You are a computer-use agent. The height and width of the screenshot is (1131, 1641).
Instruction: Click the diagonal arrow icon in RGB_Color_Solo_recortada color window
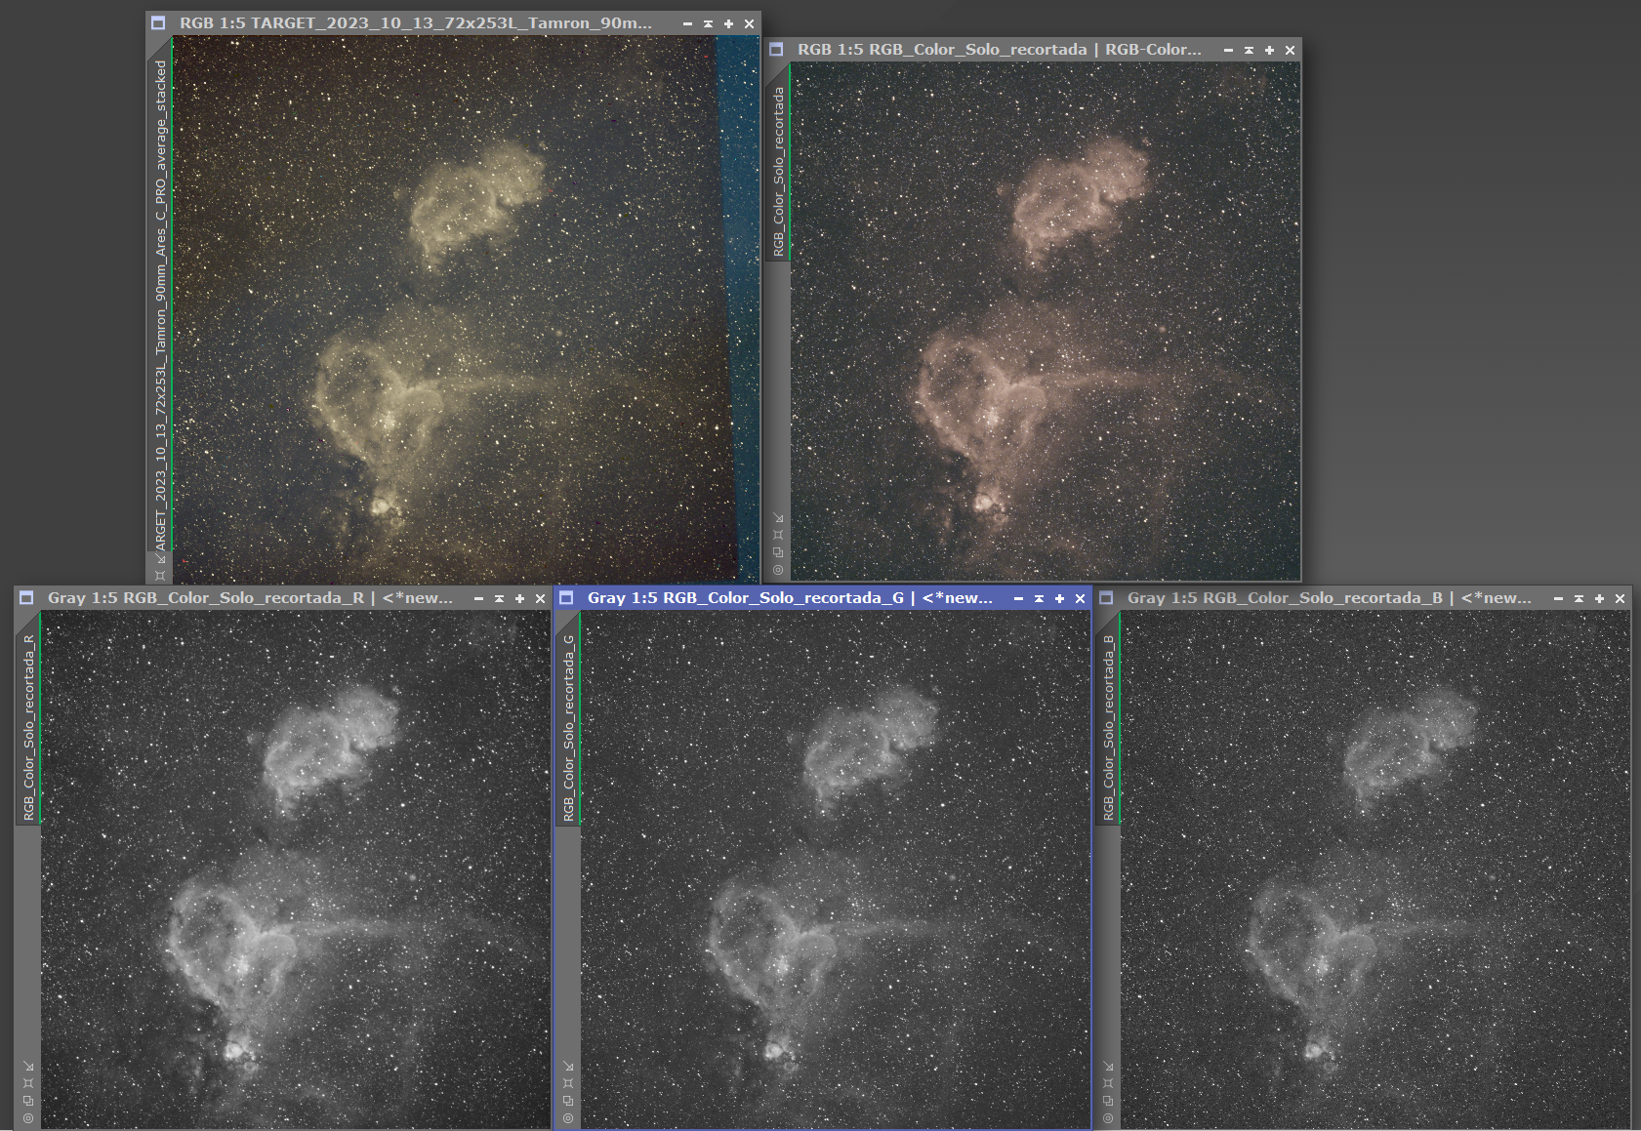pyautogui.click(x=778, y=518)
